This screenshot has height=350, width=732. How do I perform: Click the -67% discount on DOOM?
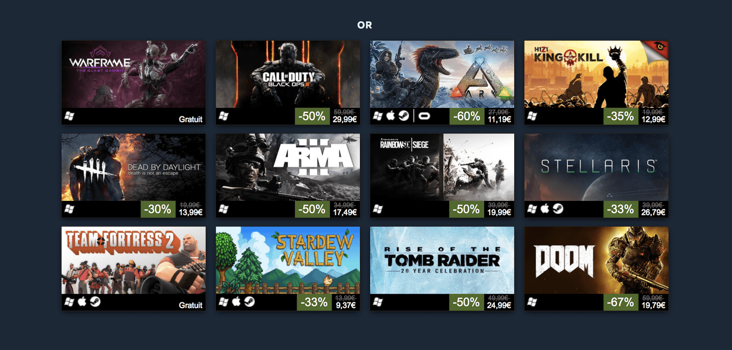(621, 302)
